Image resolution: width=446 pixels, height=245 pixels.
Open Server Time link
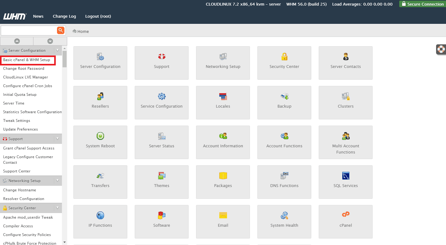point(14,103)
